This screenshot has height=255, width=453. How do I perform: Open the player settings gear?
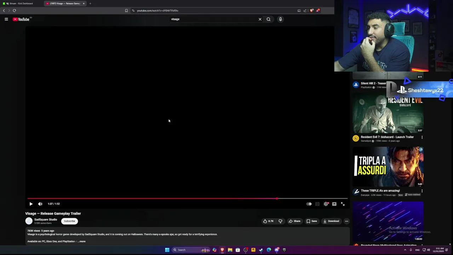[326, 204]
